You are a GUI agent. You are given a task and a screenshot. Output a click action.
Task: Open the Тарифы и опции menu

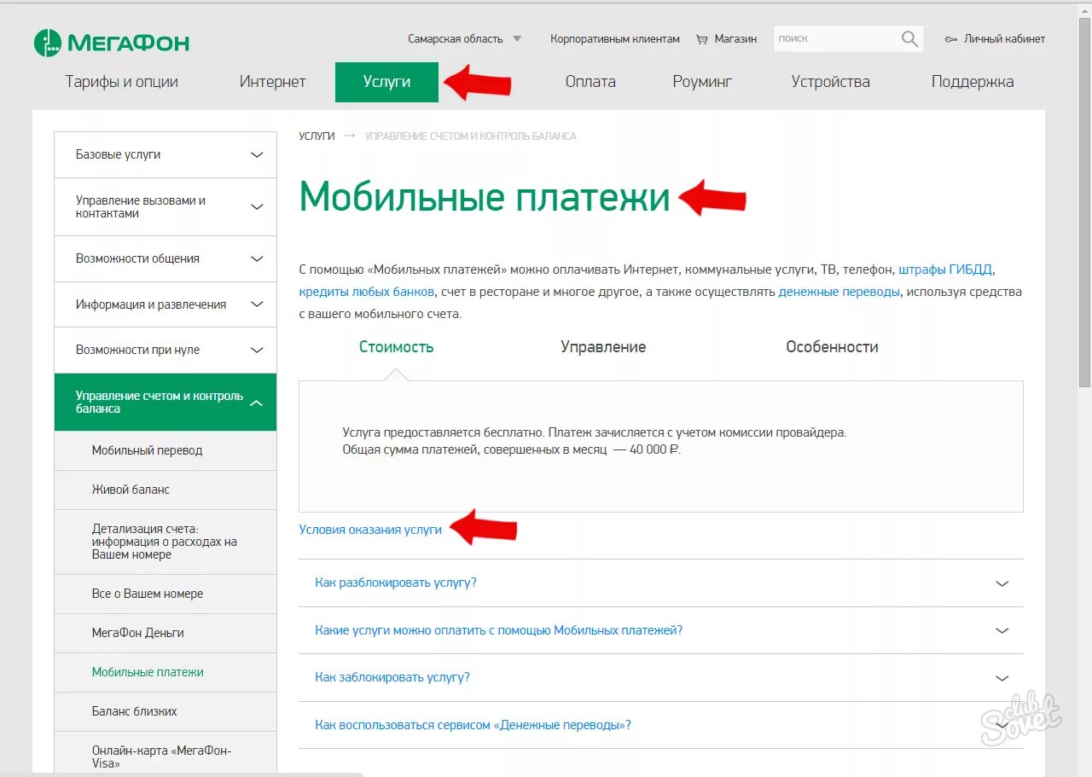(x=121, y=82)
